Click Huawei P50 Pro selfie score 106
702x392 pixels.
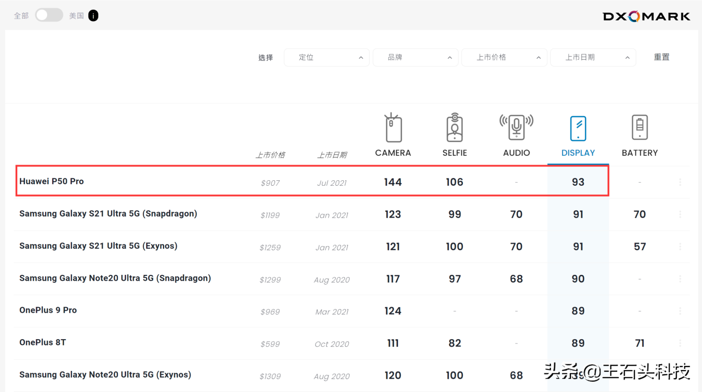tap(455, 182)
